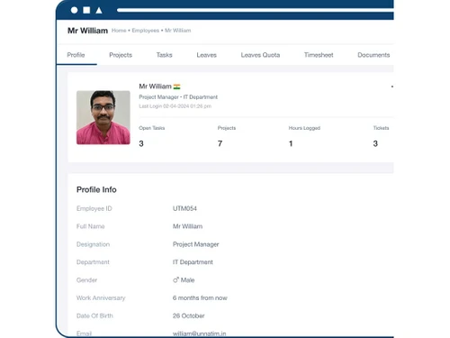Click the value 6 months from now
This screenshot has width=450, height=338.
click(200, 297)
